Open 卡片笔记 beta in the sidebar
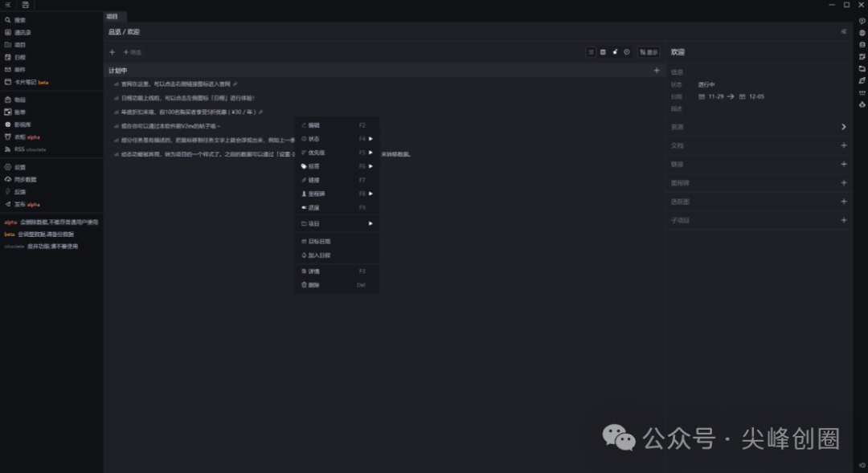868x473 pixels. tap(27, 82)
